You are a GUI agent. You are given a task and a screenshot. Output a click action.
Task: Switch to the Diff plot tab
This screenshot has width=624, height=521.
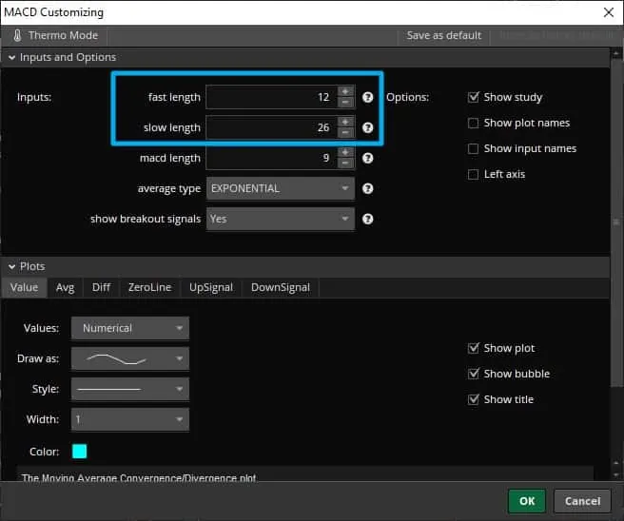click(x=101, y=287)
